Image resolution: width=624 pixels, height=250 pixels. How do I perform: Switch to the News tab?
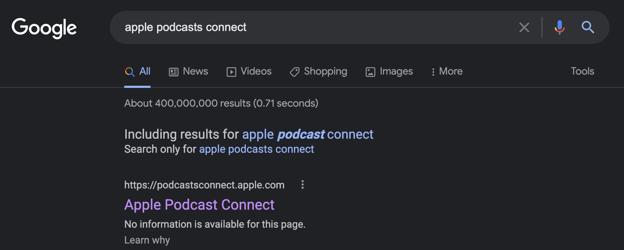tap(195, 71)
